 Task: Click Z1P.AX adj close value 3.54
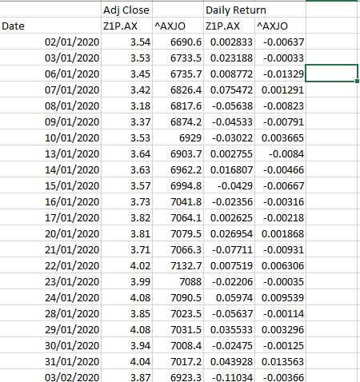click(126, 42)
